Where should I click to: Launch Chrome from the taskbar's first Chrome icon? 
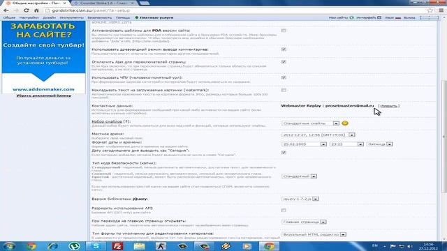[31, 246]
